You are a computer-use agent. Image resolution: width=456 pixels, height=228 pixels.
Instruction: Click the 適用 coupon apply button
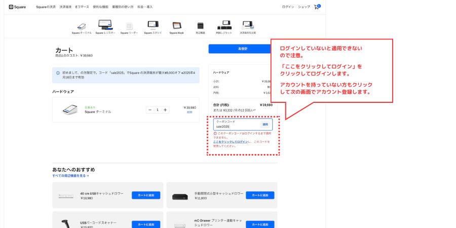pos(265,125)
